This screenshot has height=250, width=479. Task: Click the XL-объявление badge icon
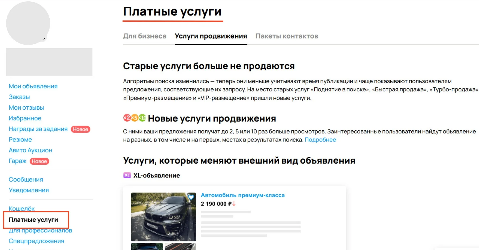[x=127, y=175]
